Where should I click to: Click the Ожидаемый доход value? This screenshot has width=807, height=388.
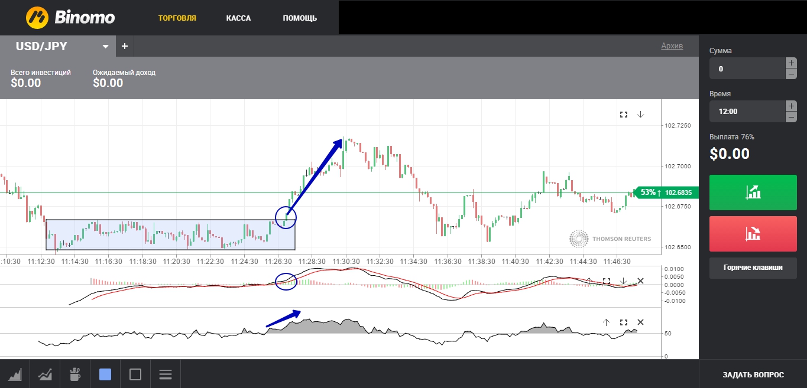click(x=108, y=83)
